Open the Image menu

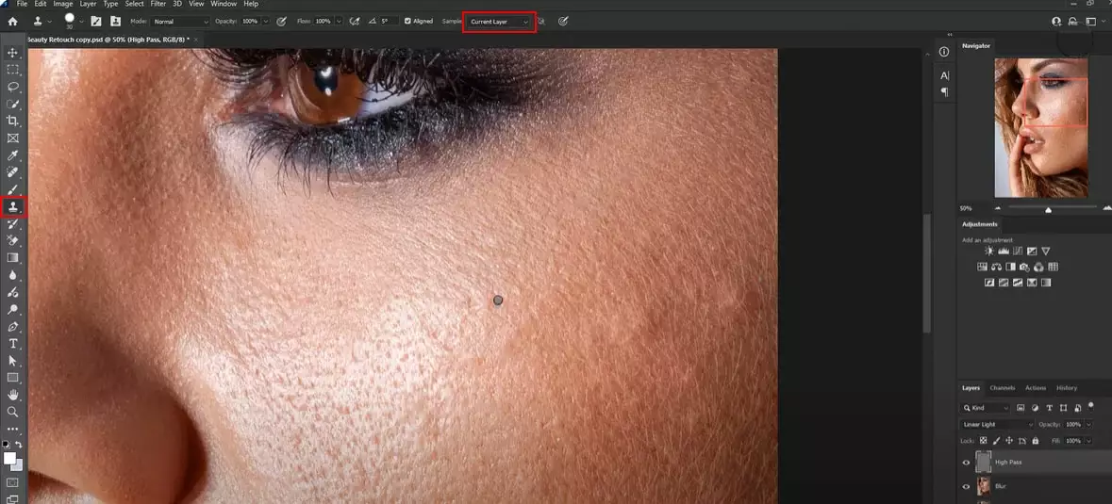63,4
